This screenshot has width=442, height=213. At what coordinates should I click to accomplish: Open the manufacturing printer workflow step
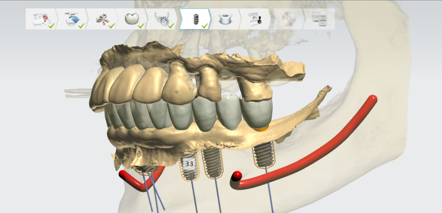coord(320,19)
